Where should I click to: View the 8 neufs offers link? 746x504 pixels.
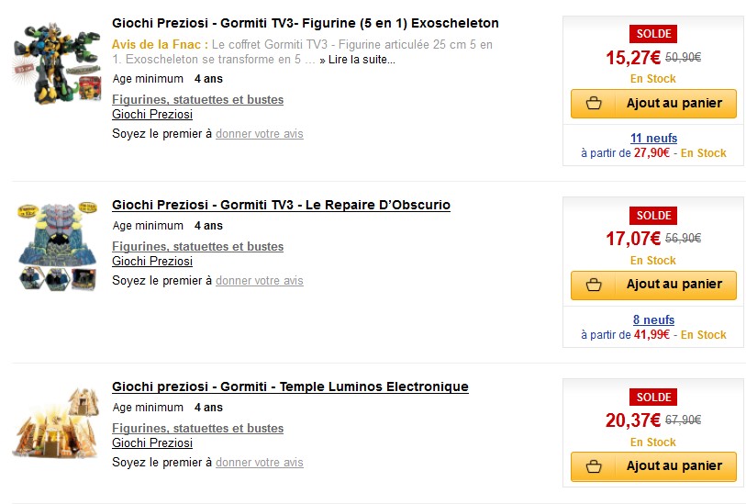pyautogui.click(x=653, y=319)
